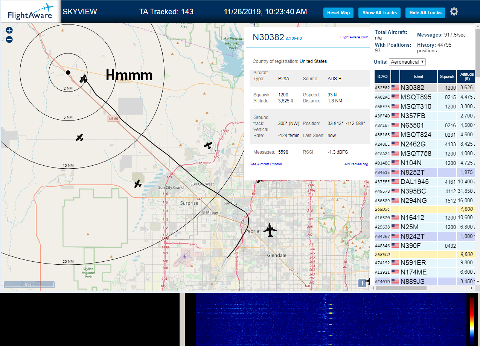Select the N889JS aircraft row

(425, 281)
